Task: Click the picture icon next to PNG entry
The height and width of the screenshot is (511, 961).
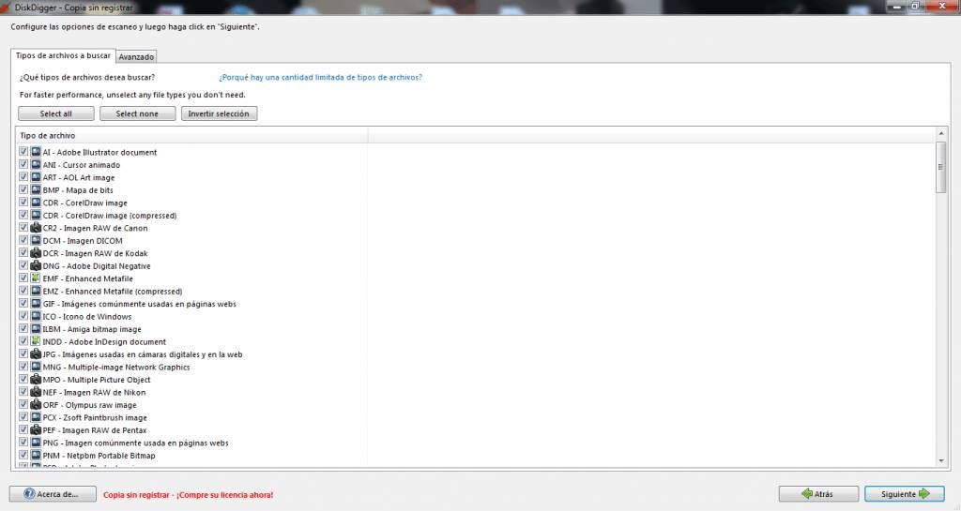Action: point(37,443)
